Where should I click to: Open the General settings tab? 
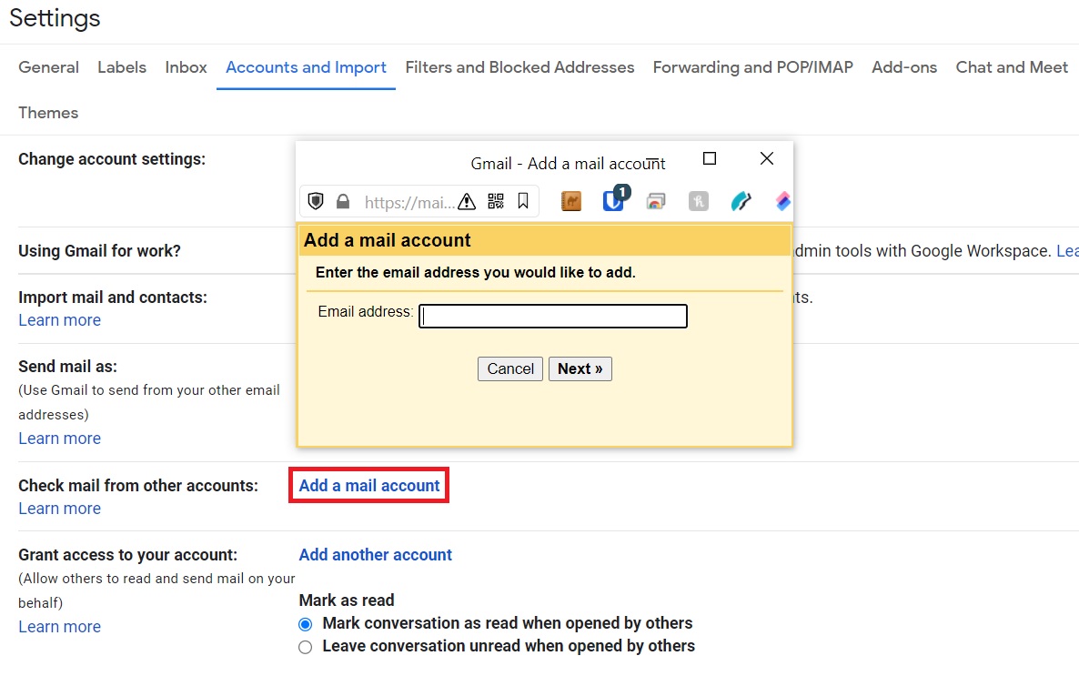click(x=49, y=67)
